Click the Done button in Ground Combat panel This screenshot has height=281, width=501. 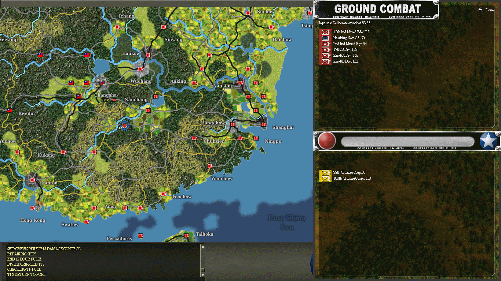click(x=486, y=10)
